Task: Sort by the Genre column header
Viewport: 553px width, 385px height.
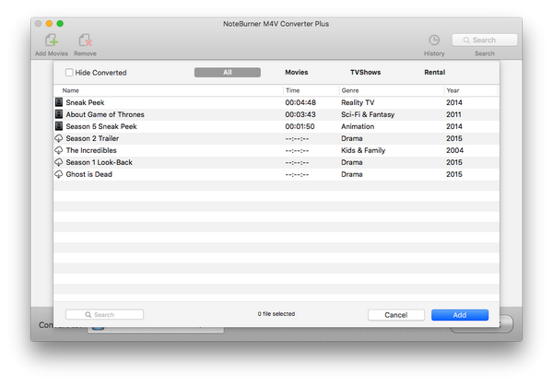Action: tap(350, 90)
